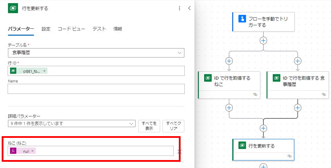Screen dimensions: 331x168
Task: Select the ID で行を取得する ねこ action card
Action: (229, 85)
